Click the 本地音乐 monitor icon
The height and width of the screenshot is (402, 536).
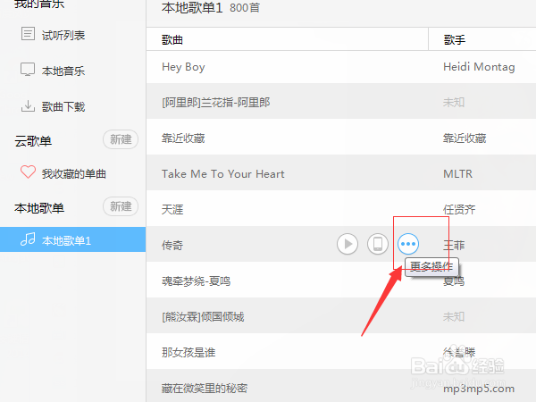[28, 70]
